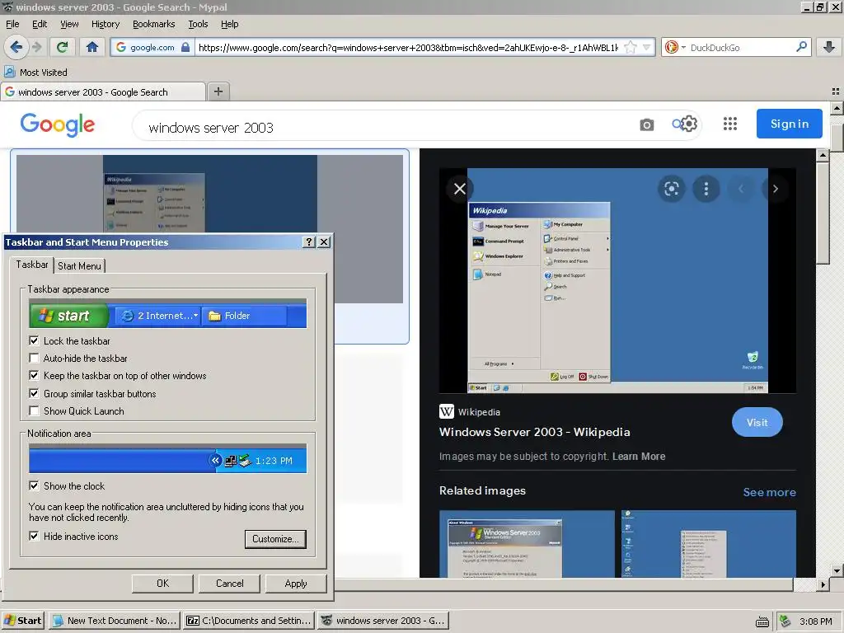Click the DuckDuckGo search magnifier icon
Image resolution: width=844 pixels, height=633 pixels.
(x=801, y=47)
